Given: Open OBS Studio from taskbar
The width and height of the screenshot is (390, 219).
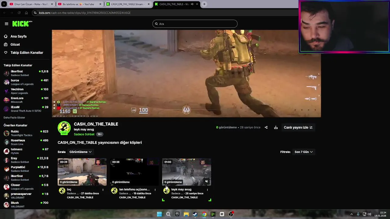Looking at the screenshot, I should click(x=231, y=214).
